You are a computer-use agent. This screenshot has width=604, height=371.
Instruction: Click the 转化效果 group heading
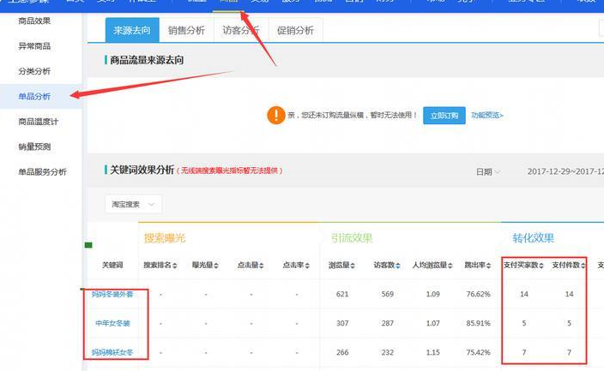click(533, 238)
